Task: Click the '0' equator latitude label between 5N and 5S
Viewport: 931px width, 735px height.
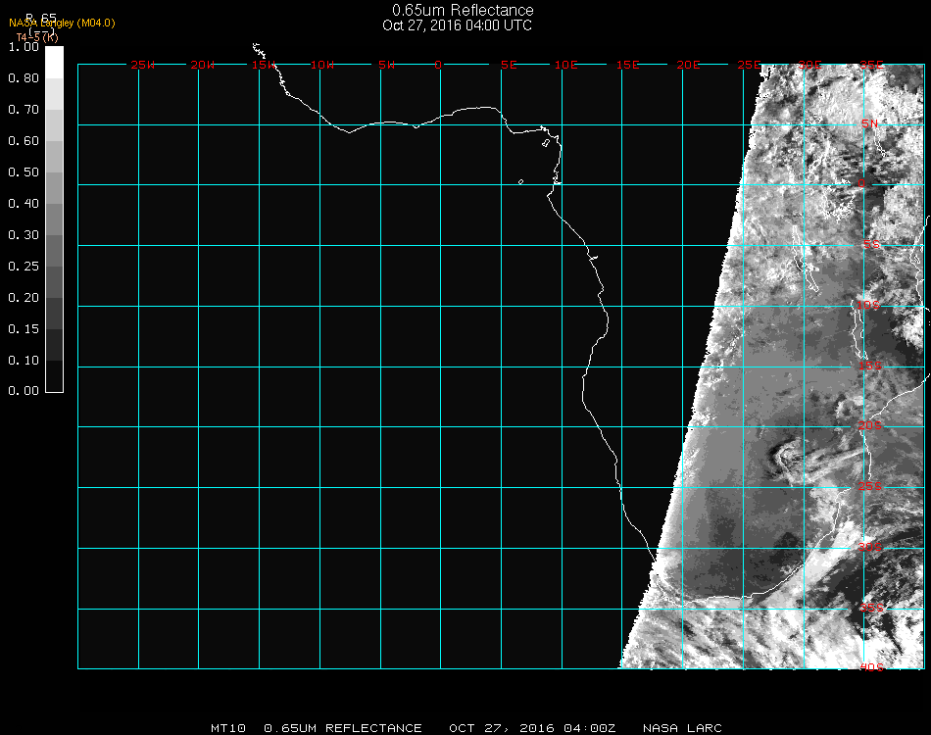Action: (x=861, y=183)
